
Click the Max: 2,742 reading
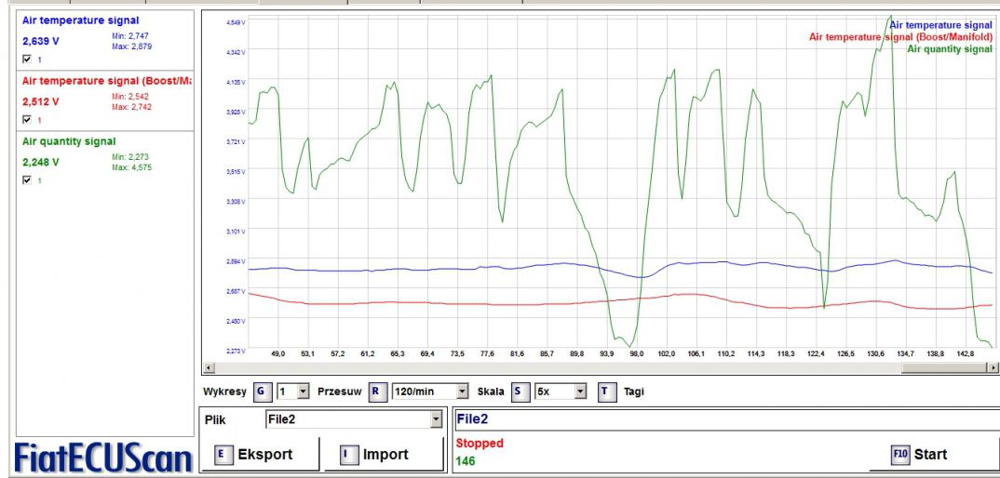coord(131,107)
